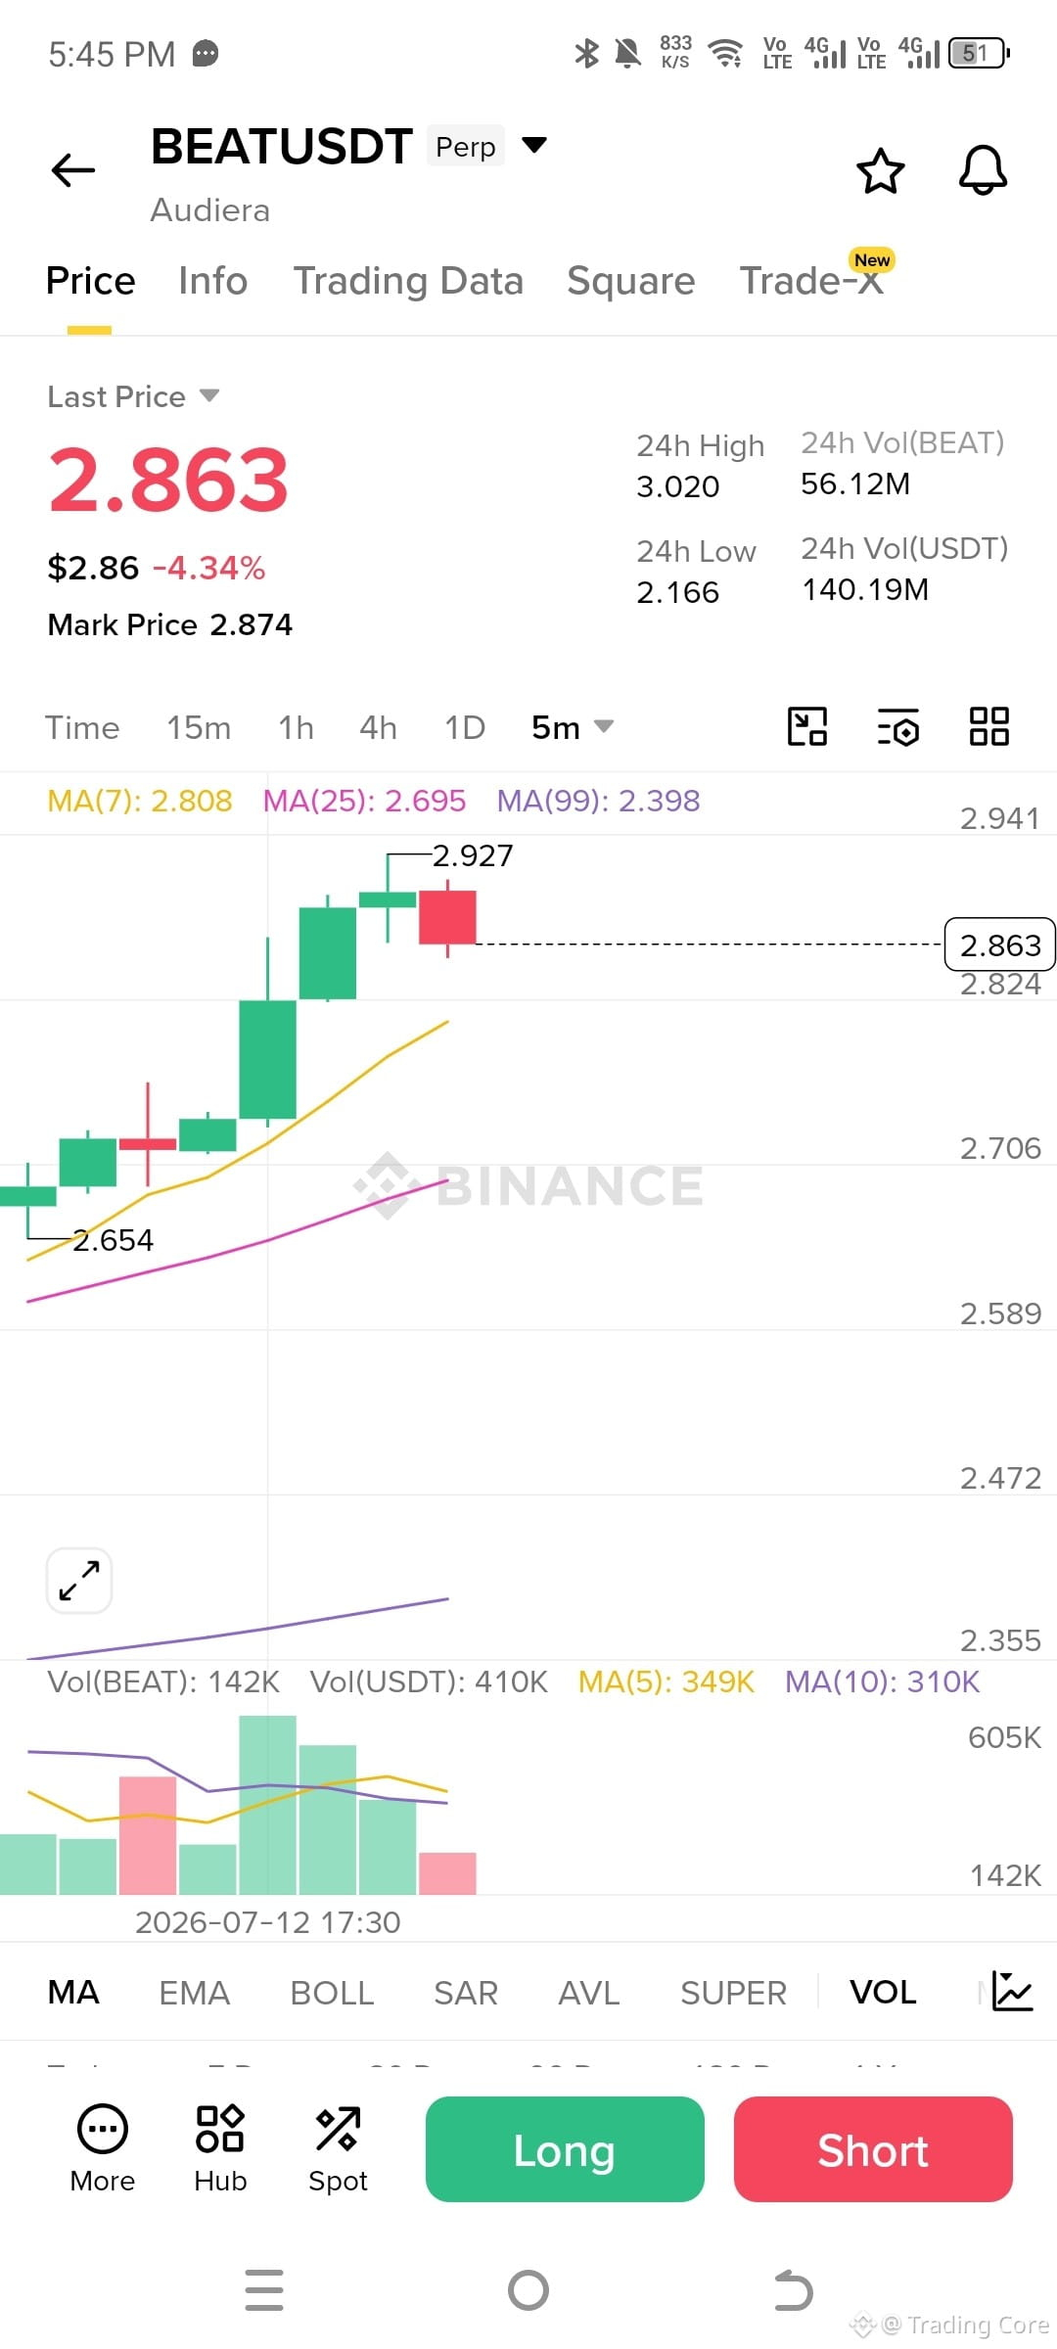Tap the 2.654 low price marker
This screenshot has width=1057, height=2349.
pyautogui.click(x=113, y=1240)
